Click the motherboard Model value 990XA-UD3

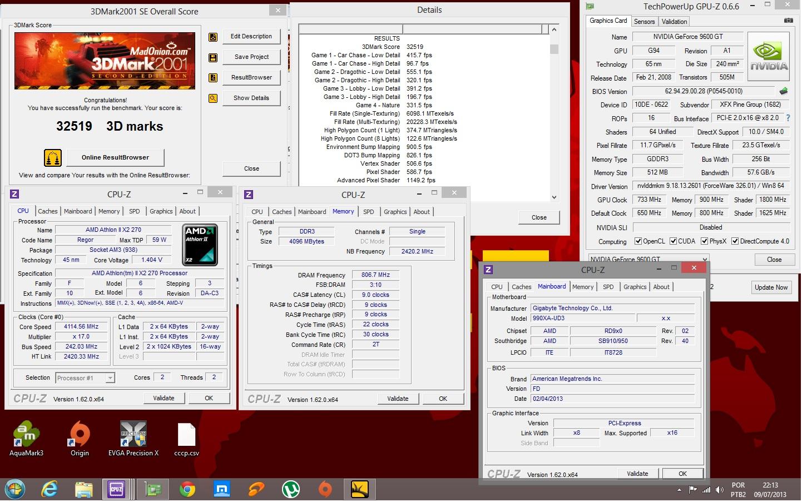[x=583, y=319]
